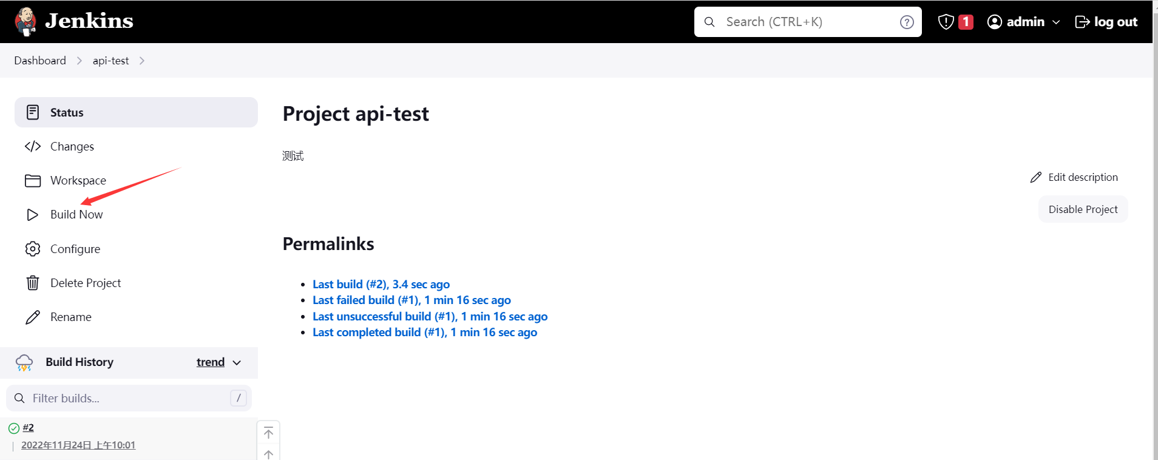Screen dimensions: 1158x460
Task: Click the search magnifier icon in header
Action: 709,22
